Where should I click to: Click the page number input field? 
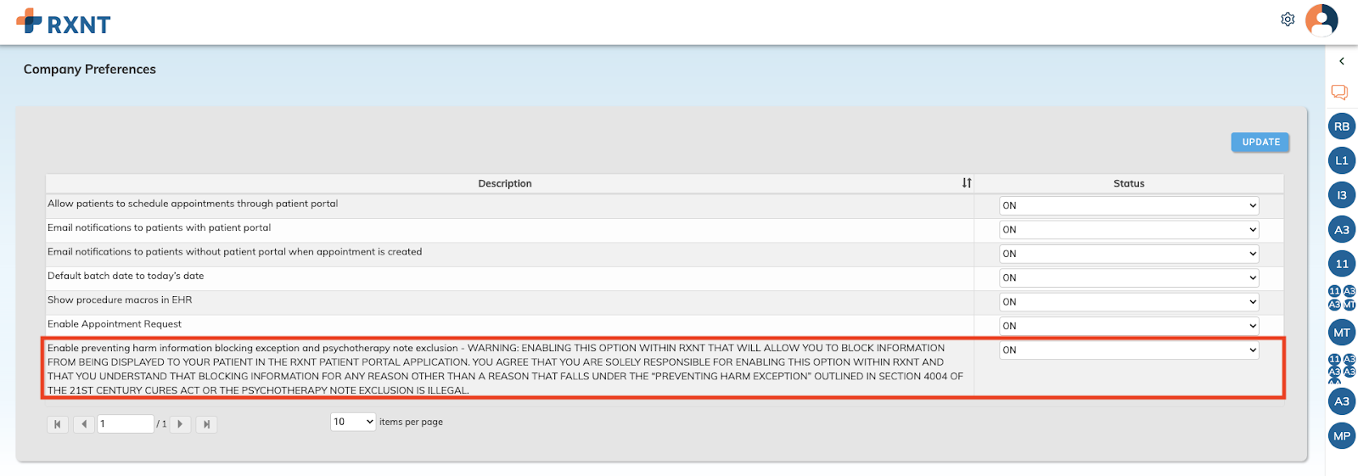125,423
